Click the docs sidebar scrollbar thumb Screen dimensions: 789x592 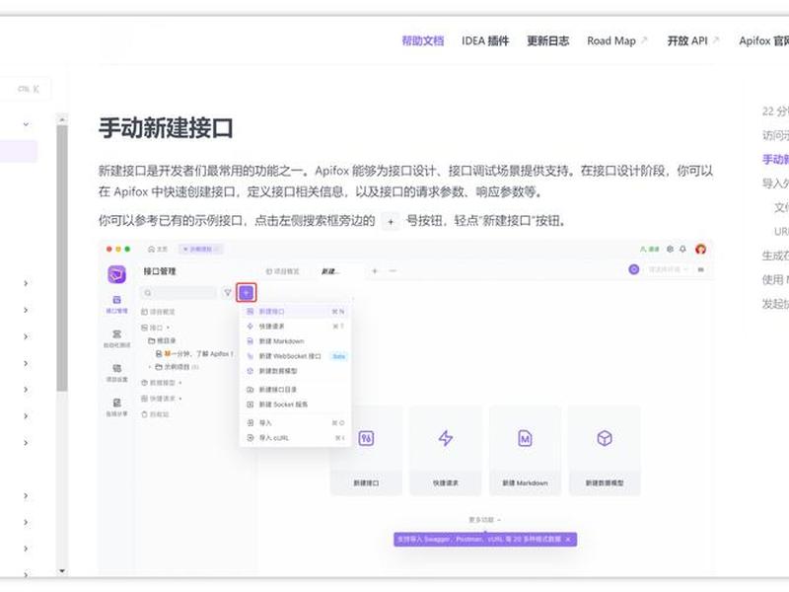click(x=62, y=259)
